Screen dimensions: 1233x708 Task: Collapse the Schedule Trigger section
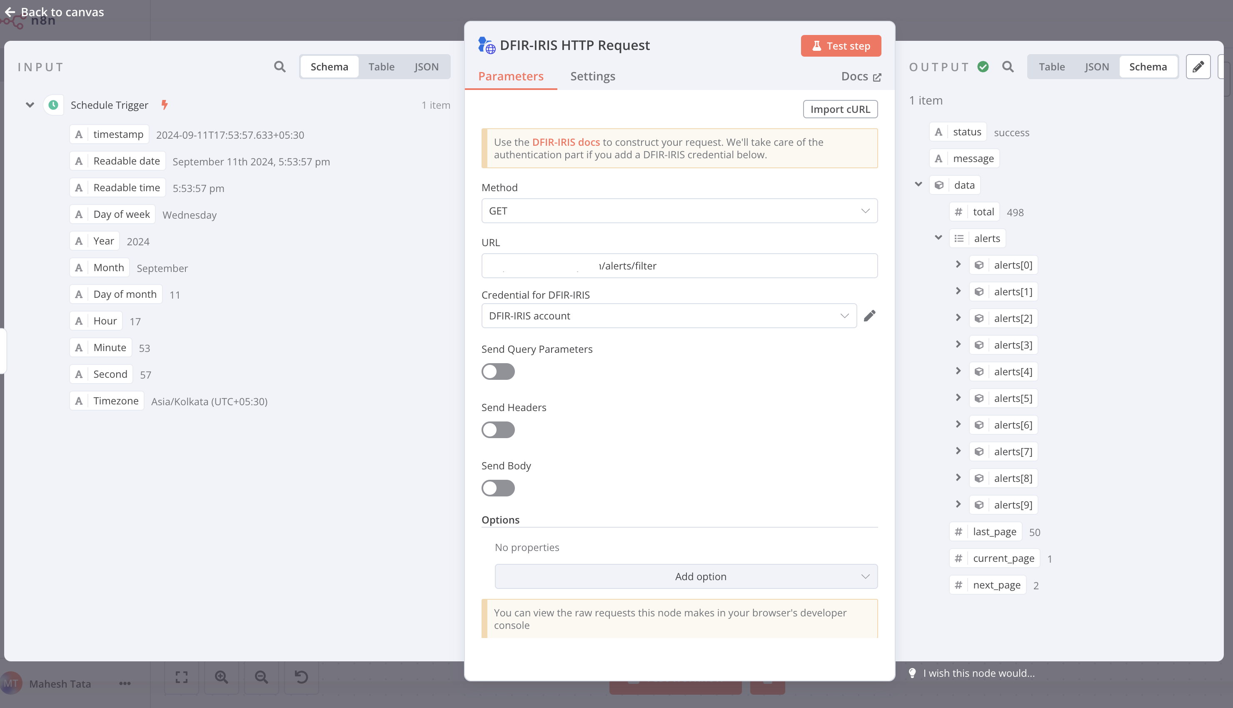coord(30,105)
